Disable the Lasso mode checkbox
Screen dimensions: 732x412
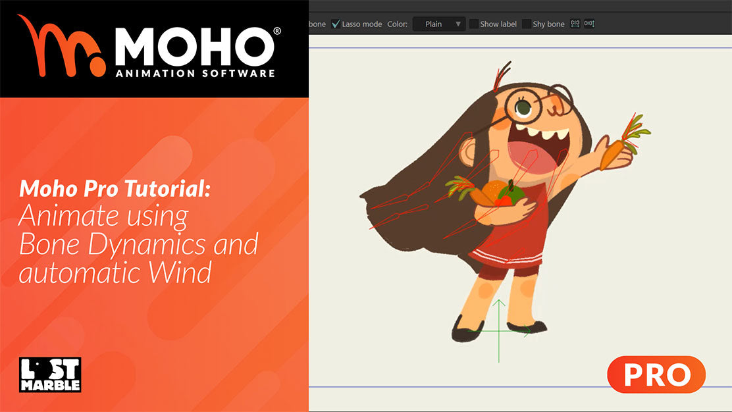tap(336, 24)
